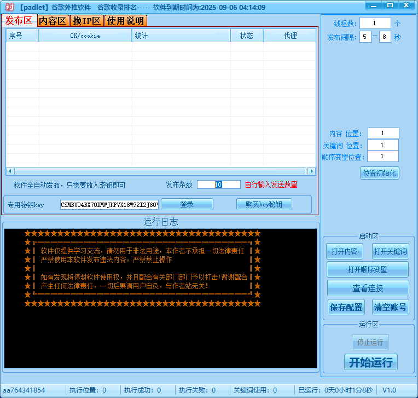Click the 发布条数 input field
Viewport: 418px width, 398px height.
pyautogui.click(x=219, y=184)
